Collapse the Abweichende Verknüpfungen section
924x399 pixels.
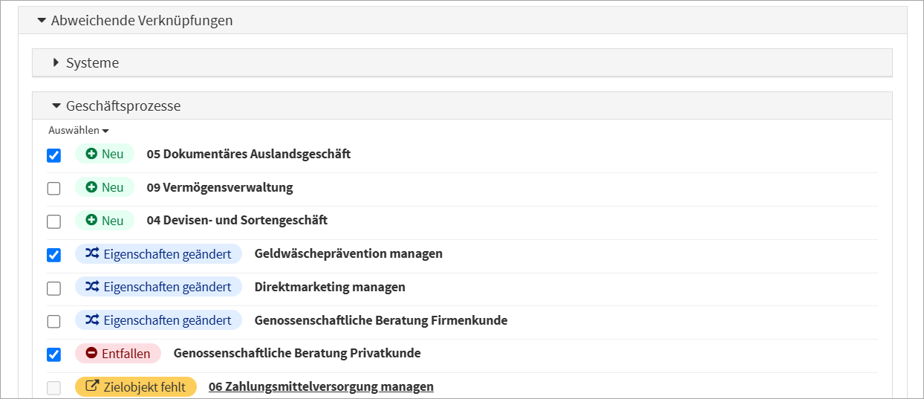(x=42, y=21)
